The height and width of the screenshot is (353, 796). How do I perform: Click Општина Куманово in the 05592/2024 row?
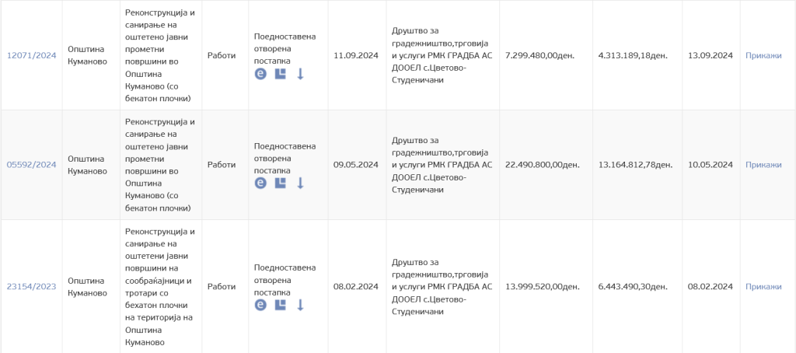87,165
